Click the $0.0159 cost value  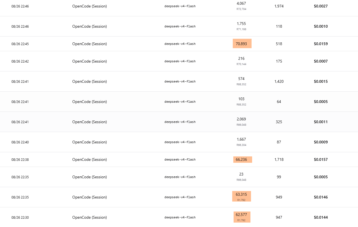click(321, 44)
